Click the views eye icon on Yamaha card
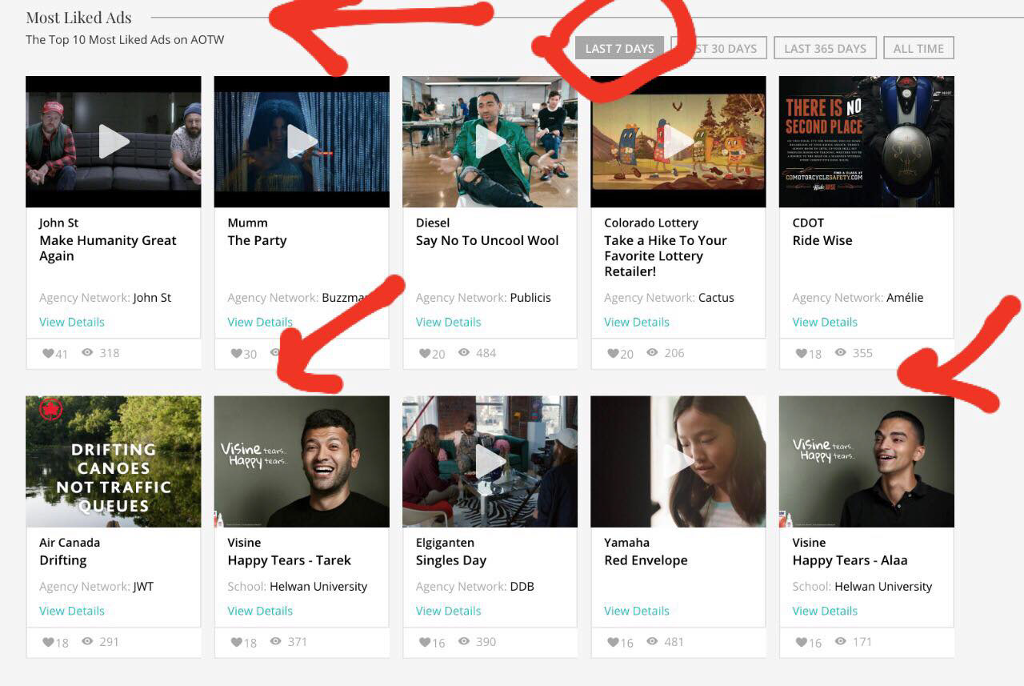 tap(652, 641)
